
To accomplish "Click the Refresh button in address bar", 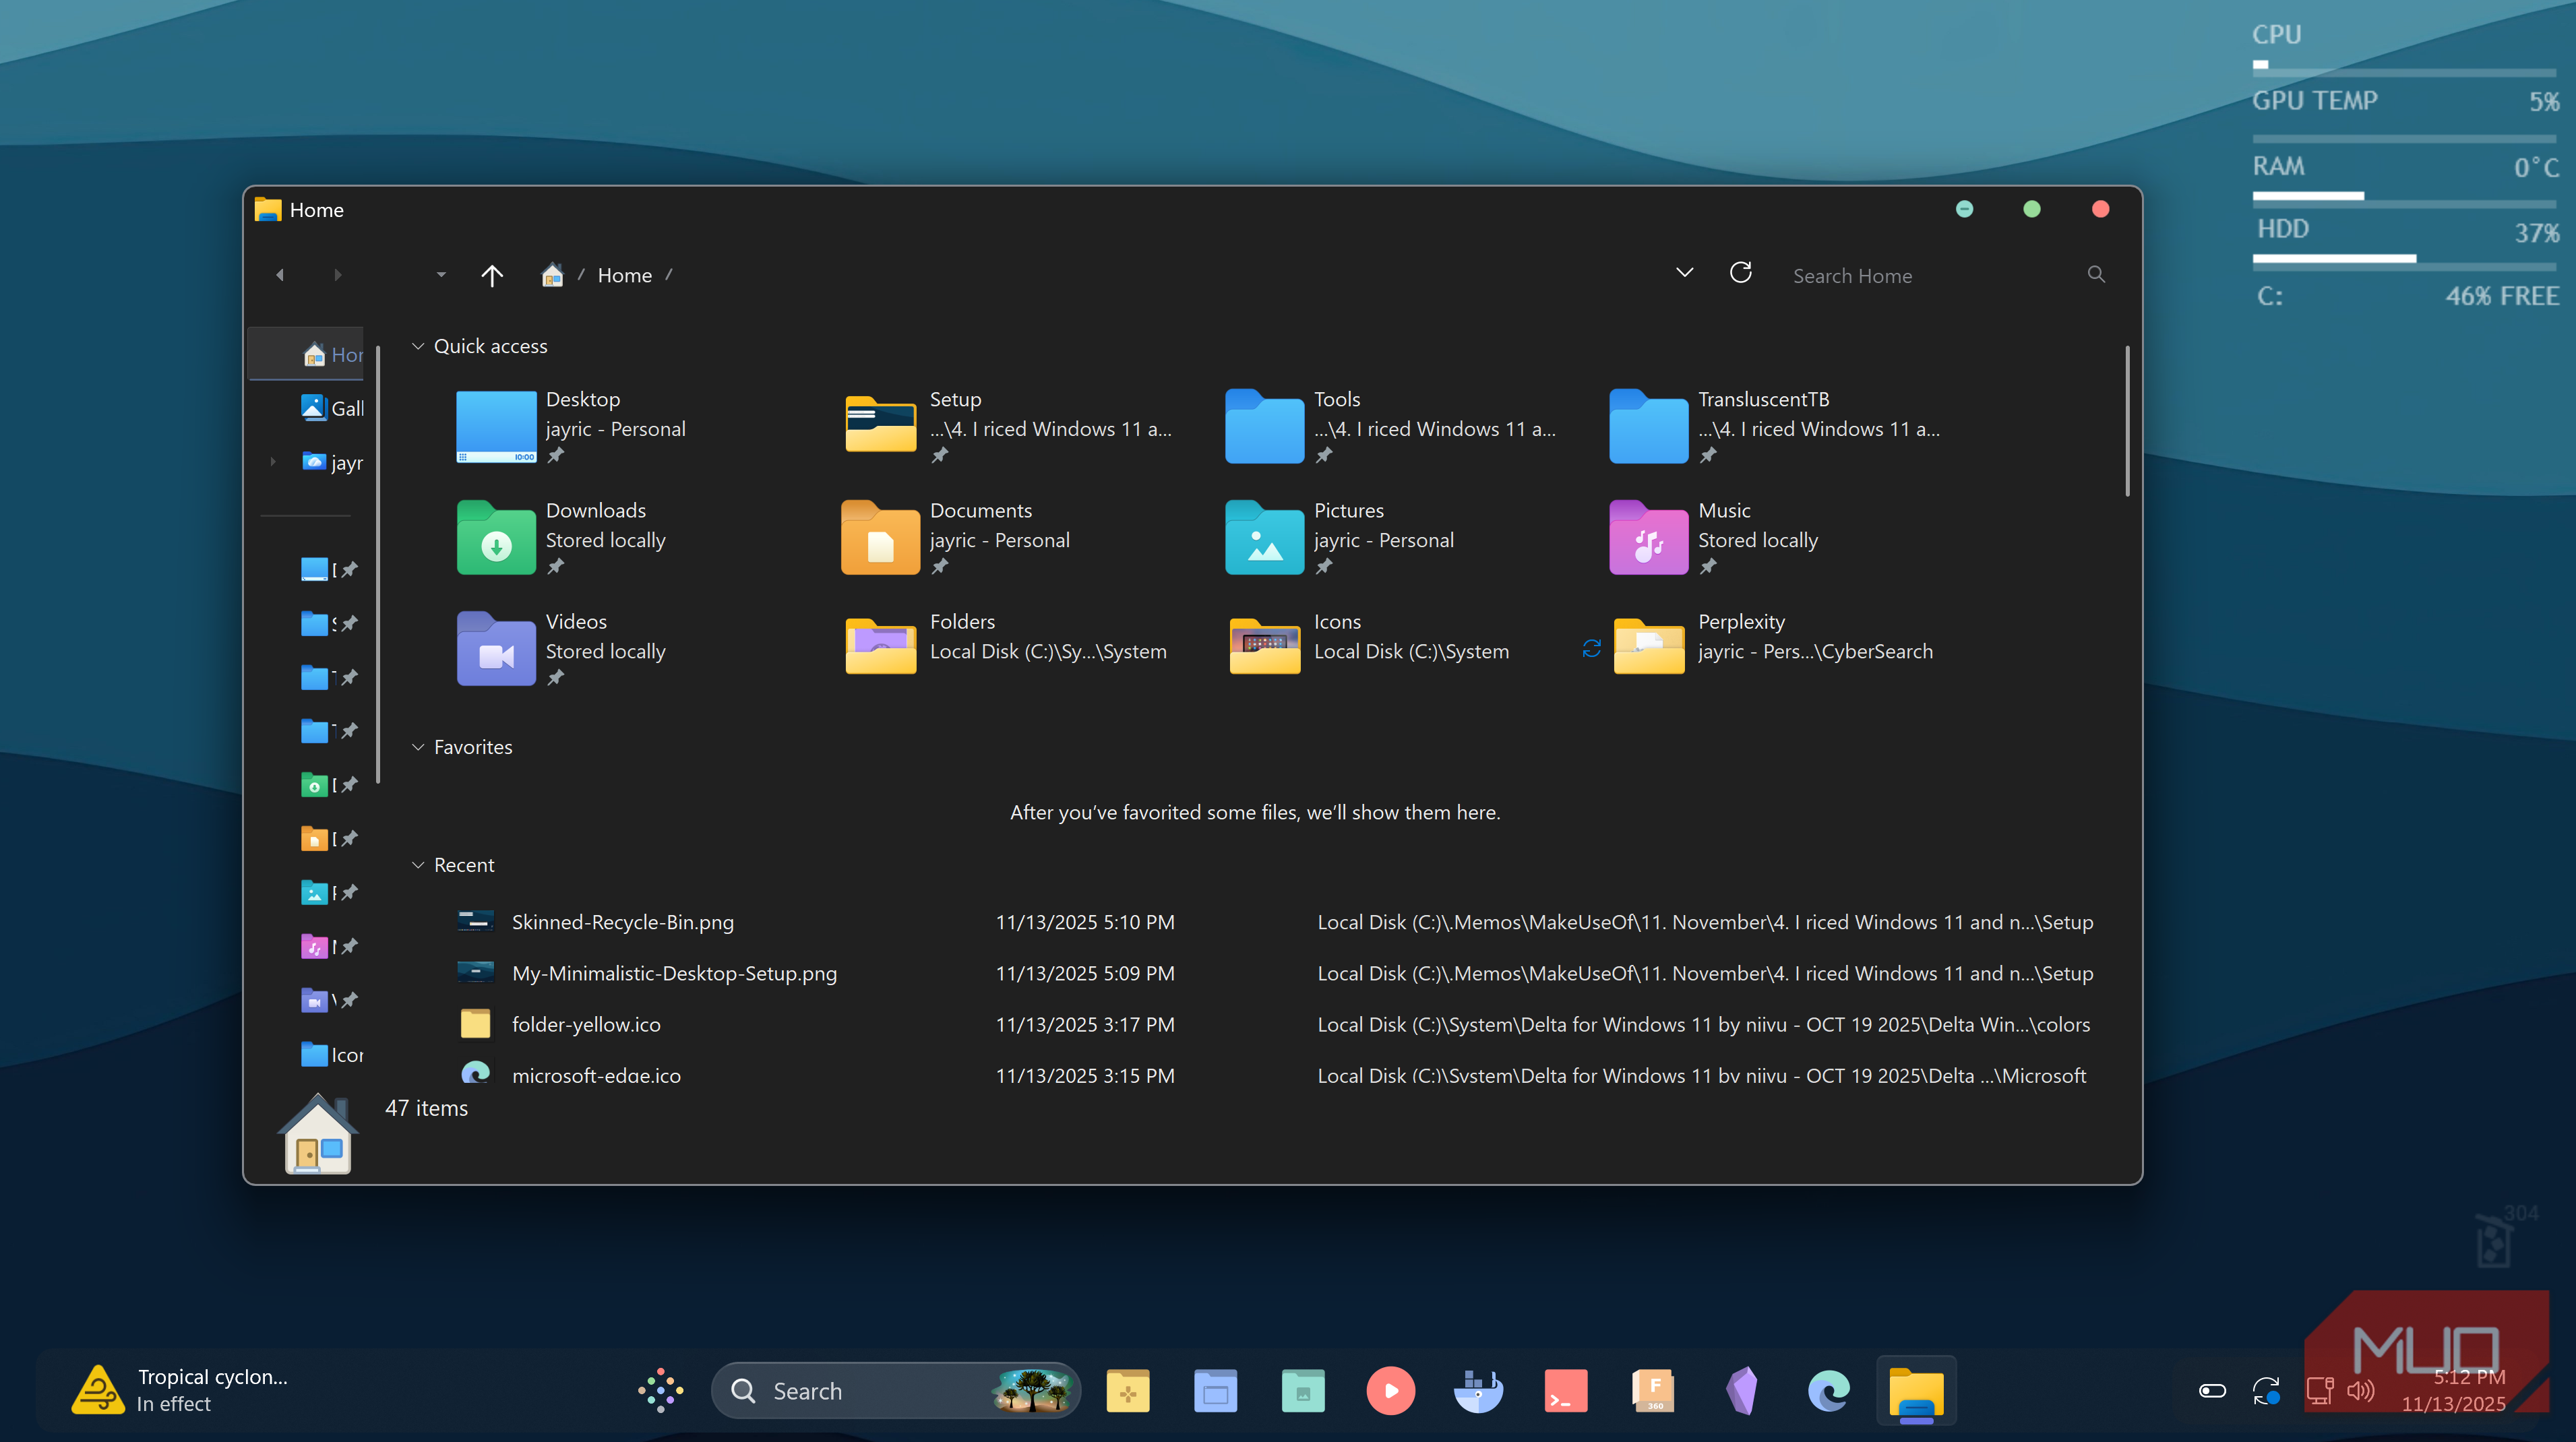I will pos(1740,273).
